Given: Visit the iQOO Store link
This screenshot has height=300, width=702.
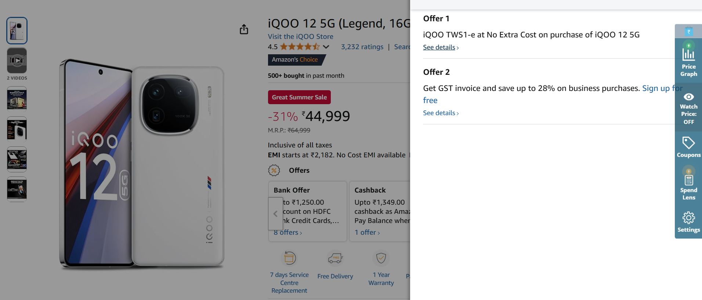Looking at the screenshot, I should [x=300, y=37].
